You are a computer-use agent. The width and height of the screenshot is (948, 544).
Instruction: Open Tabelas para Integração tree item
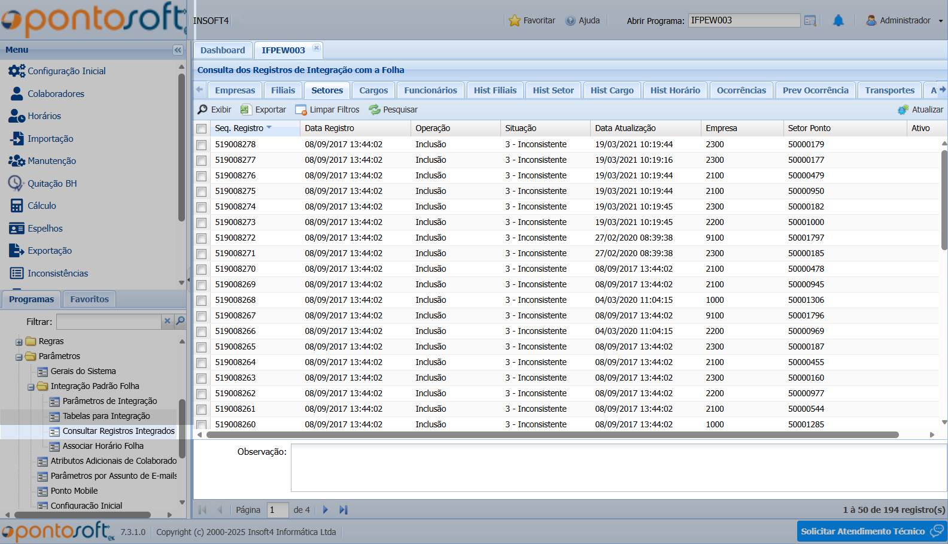click(x=106, y=416)
